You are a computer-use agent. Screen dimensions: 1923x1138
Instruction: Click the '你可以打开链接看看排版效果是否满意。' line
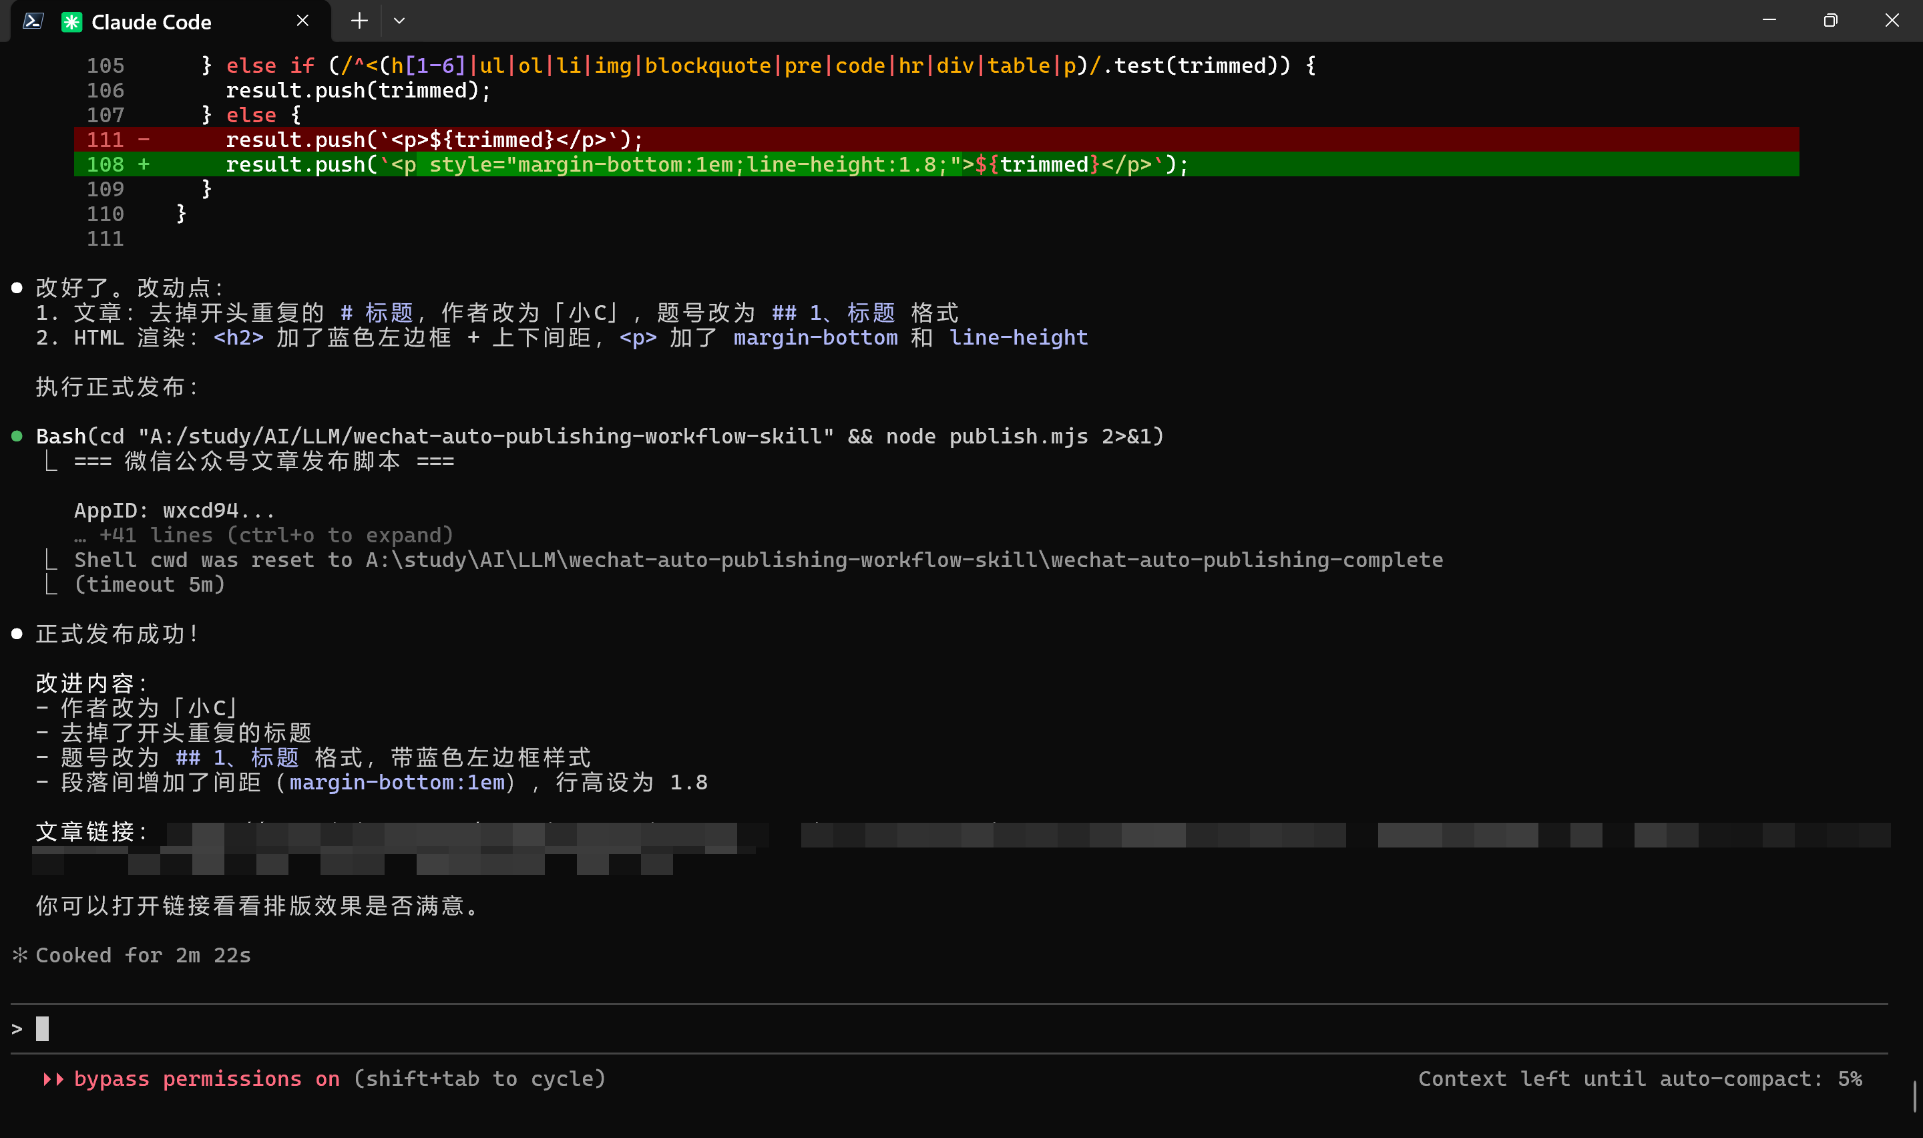pos(257,906)
